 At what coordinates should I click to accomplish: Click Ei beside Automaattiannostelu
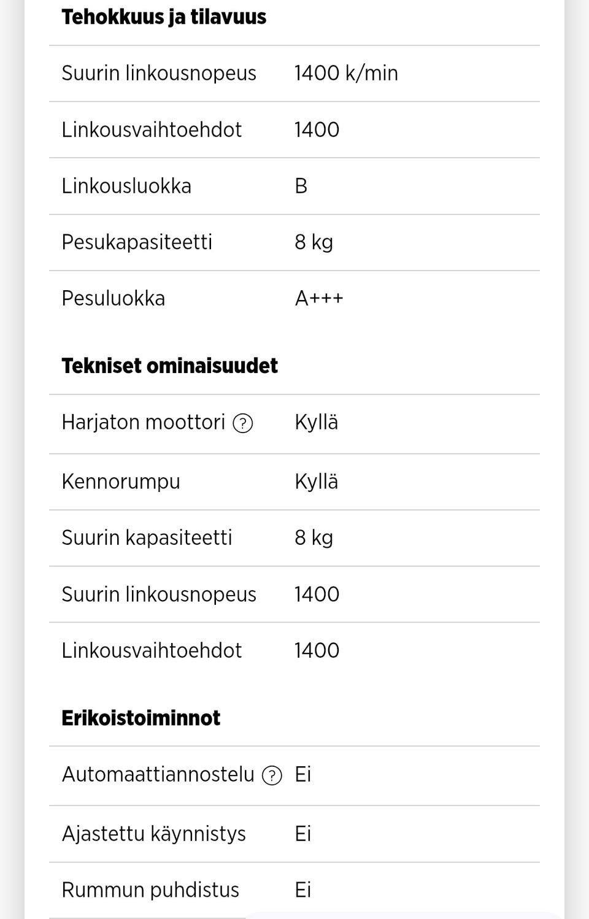coord(303,775)
